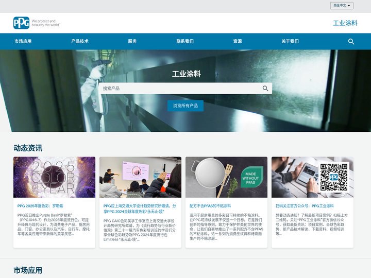
Task: Open the 2025 Color of the Year thumbnail
Action: pos(55,177)
